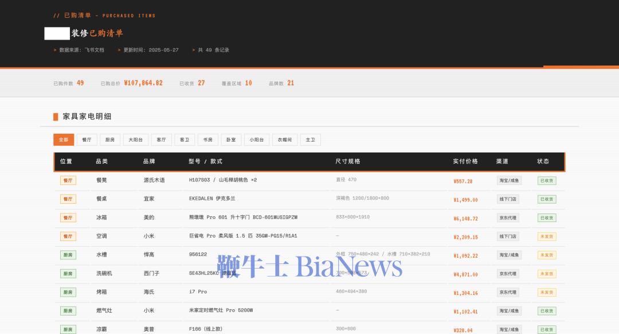Click the 数据来源: 飞书文档 label
Image resolution: width=619 pixels, height=334 pixels.
click(79, 50)
